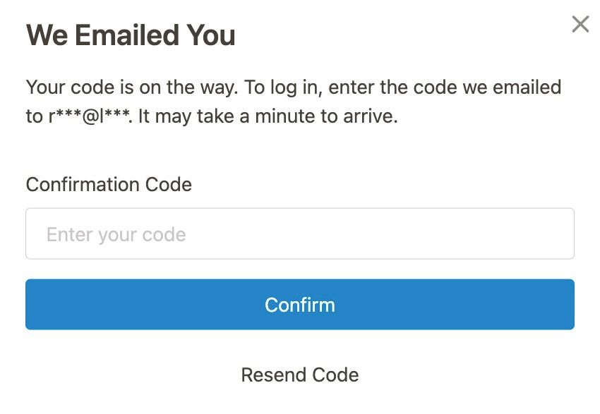Screen dimensions: 600x414
Task: Click the We Emailed You heading
Action: [131, 35]
